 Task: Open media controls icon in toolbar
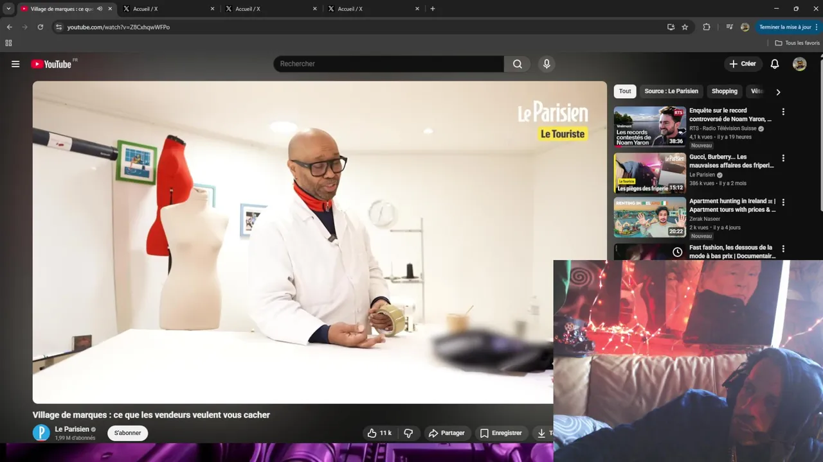(x=729, y=27)
